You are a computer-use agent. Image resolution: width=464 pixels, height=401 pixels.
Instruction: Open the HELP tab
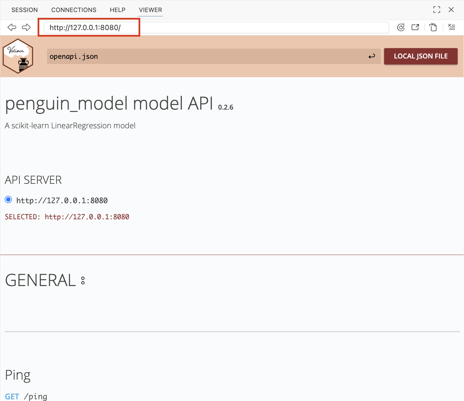tap(118, 10)
